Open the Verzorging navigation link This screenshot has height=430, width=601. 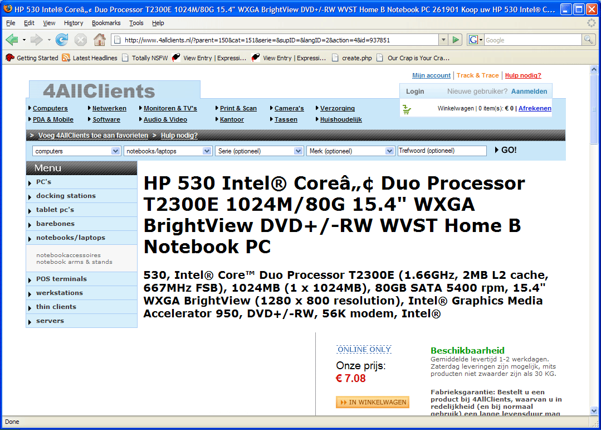click(x=338, y=108)
